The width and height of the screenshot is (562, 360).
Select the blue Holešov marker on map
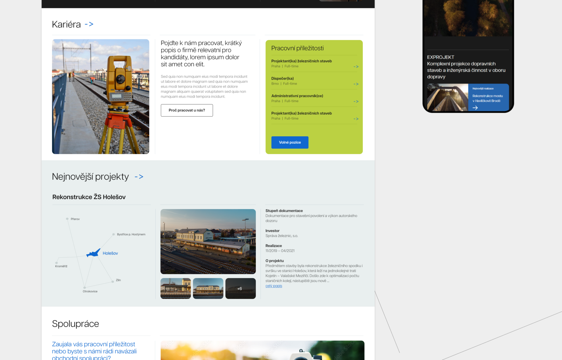point(94,253)
